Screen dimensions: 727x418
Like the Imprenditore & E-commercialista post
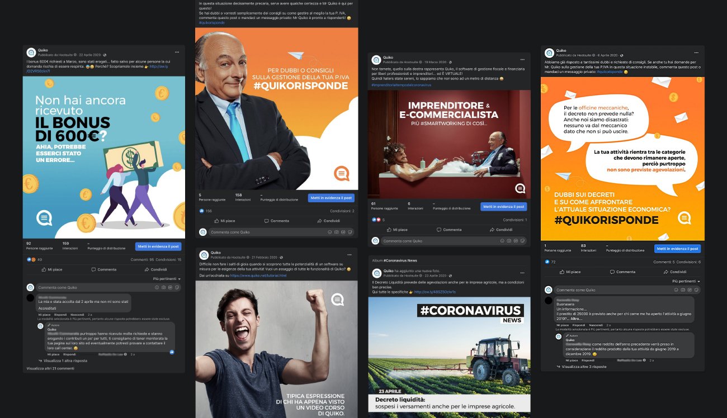click(x=396, y=230)
